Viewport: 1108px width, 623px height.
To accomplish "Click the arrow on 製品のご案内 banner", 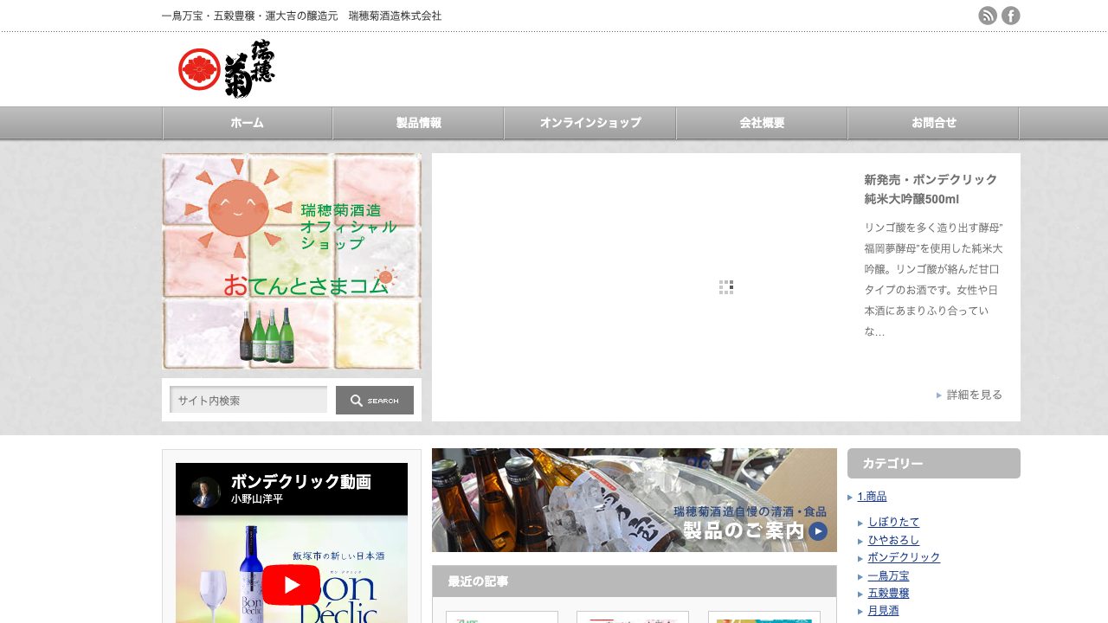I will [x=818, y=531].
